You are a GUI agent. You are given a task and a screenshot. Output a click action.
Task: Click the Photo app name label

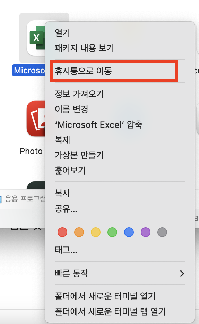pos(31,151)
